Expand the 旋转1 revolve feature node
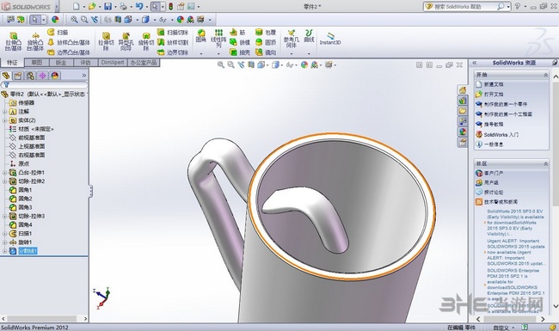 [x=4, y=242]
